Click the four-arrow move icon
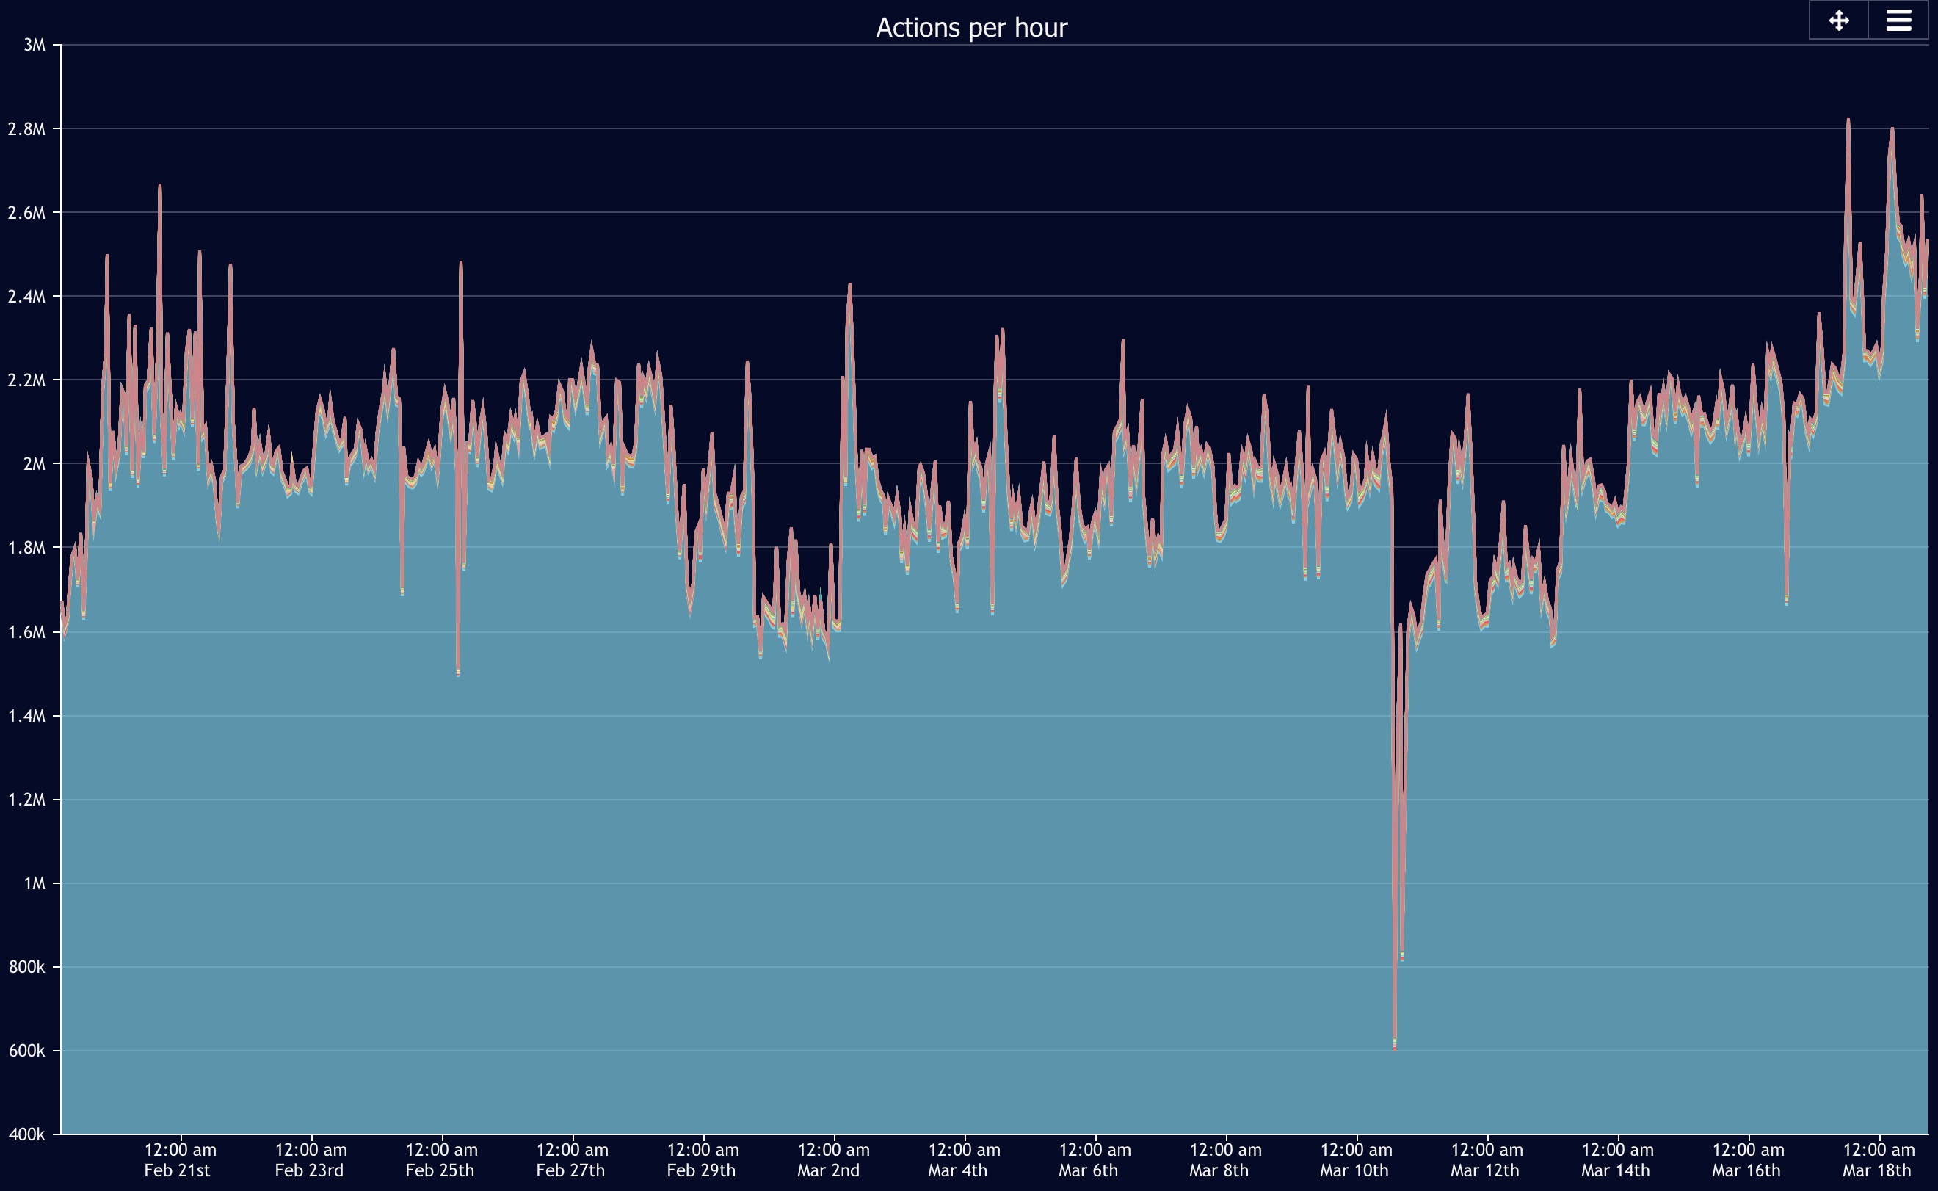 (1838, 21)
